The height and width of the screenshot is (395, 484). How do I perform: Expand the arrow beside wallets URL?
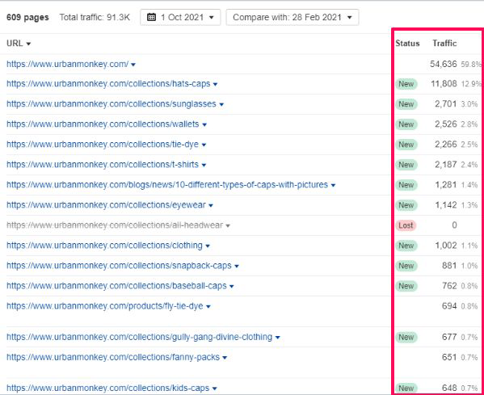204,124
